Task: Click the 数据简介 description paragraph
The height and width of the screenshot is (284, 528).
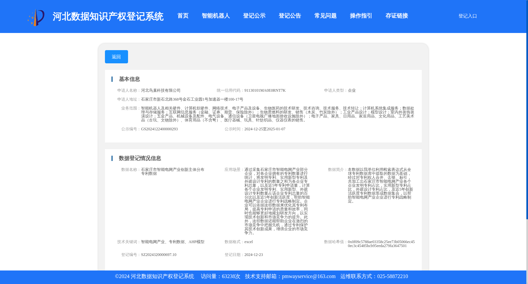Action: pos(380,185)
